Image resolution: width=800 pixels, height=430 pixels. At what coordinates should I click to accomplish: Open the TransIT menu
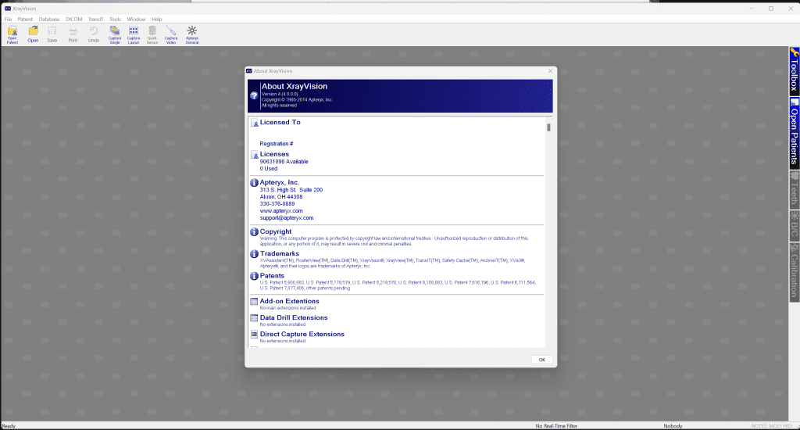coord(95,19)
